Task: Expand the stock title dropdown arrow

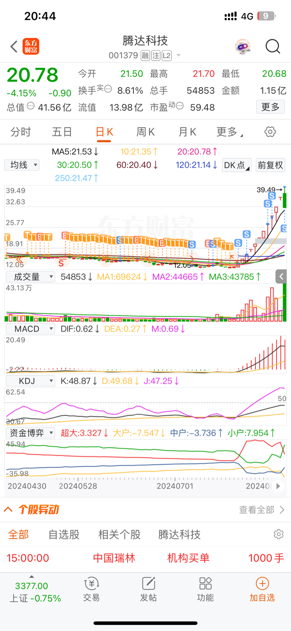Action: tap(178, 55)
